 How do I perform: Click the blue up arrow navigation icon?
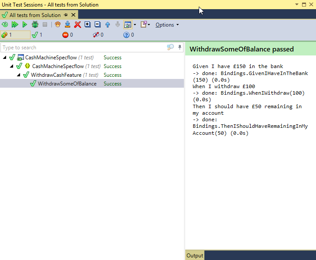coord(108,25)
